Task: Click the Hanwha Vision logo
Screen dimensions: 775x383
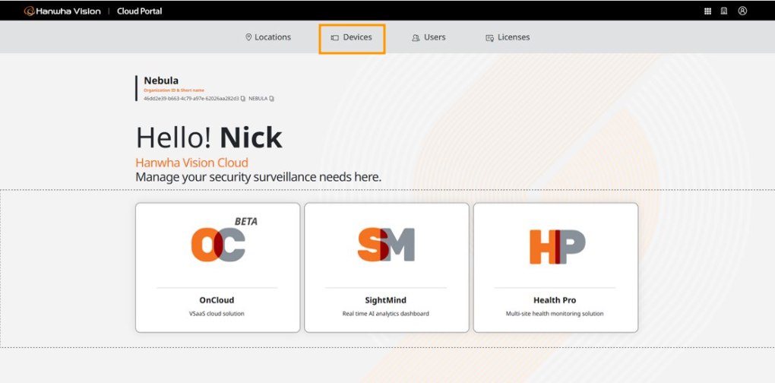Action: [62, 11]
